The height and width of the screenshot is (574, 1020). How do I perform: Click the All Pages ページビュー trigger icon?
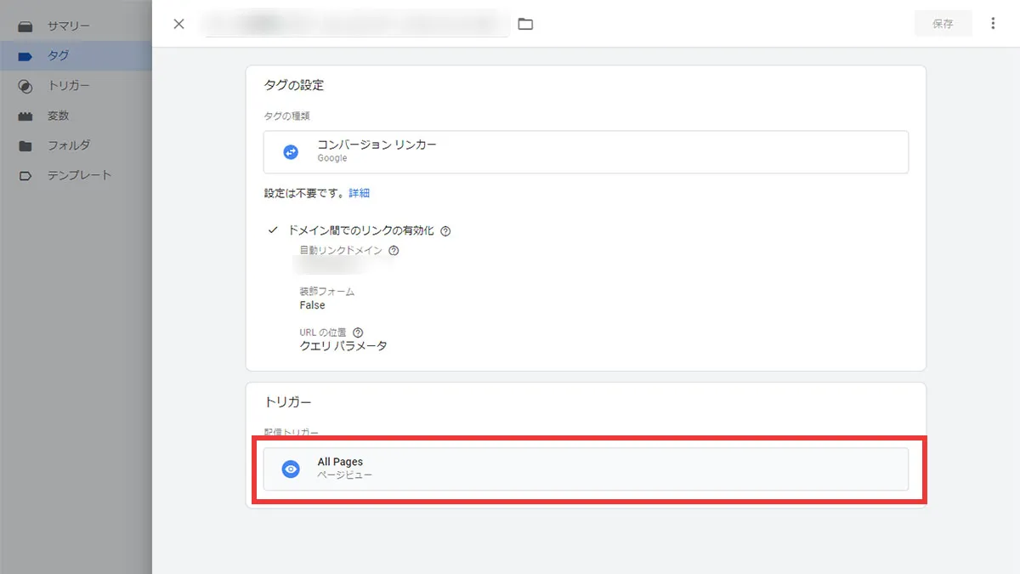click(x=290, y=469)
